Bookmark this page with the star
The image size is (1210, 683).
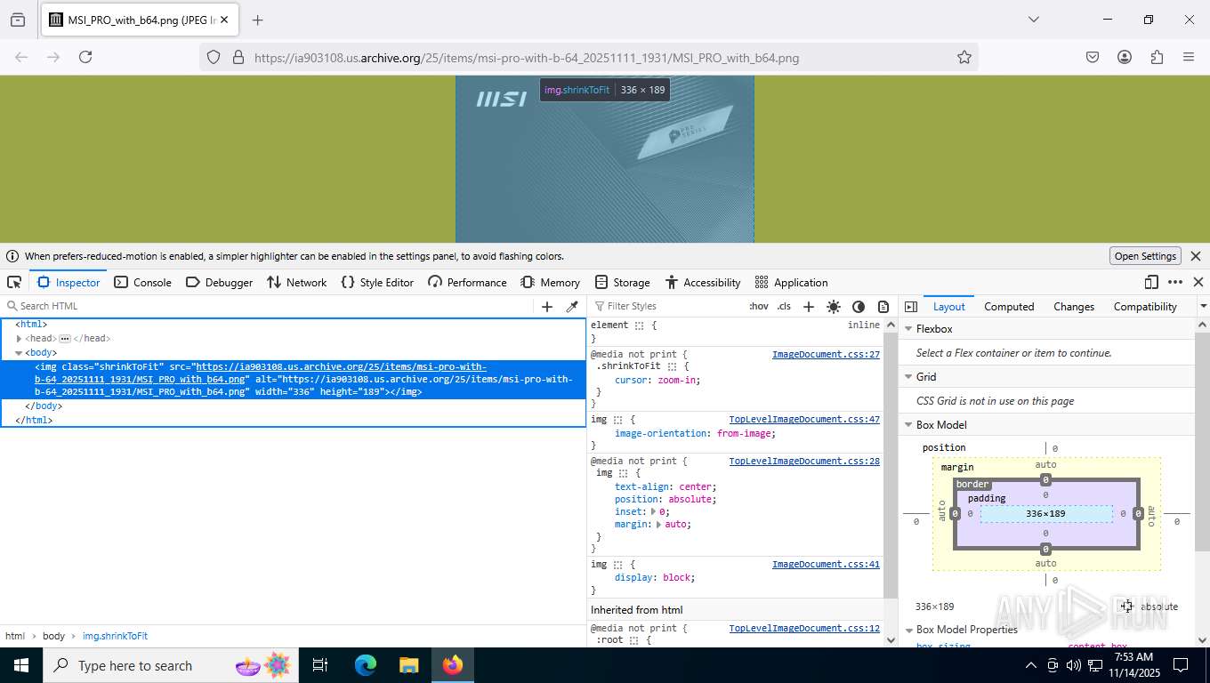tap(964, 57)
